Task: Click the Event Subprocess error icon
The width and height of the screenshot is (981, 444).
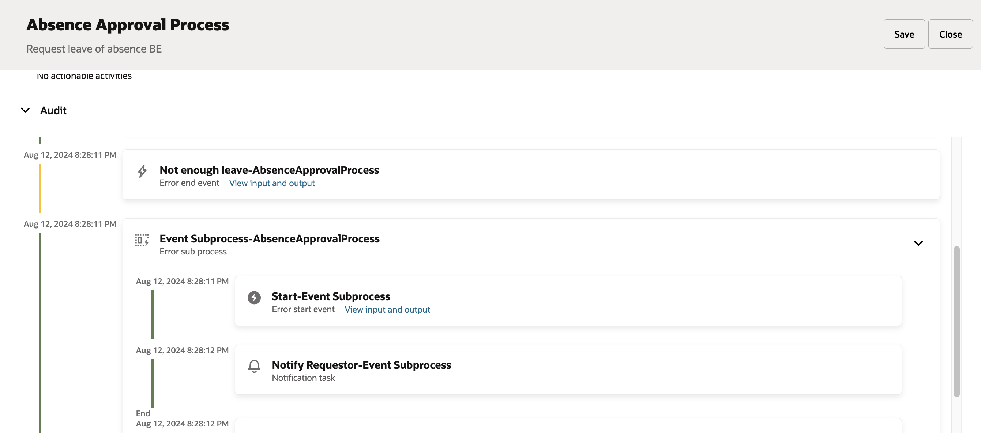Action: pos(142,240)
